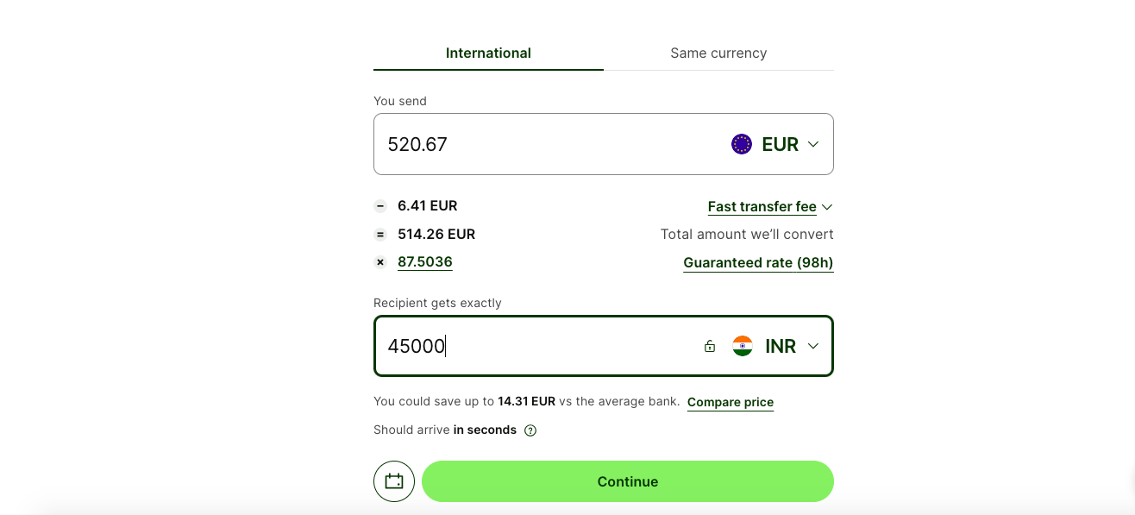Expand the EUR currency chevron
The image size is (1135, 515).
click(813, 144)
